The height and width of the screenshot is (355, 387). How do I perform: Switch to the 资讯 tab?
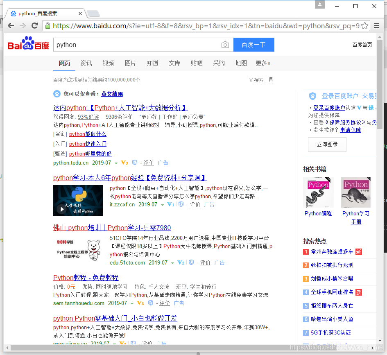pyautogui.click(x=86, y=63)
